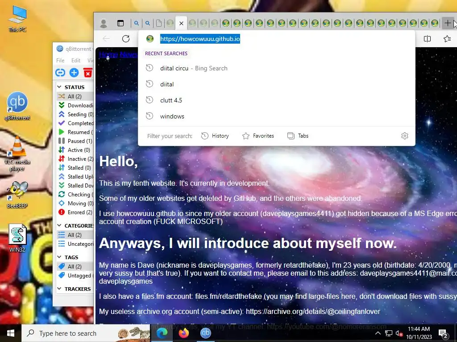The height and width of the screenshot is (342, 457).
Task: Open address bar search settings gear
Action: point(404,136)
